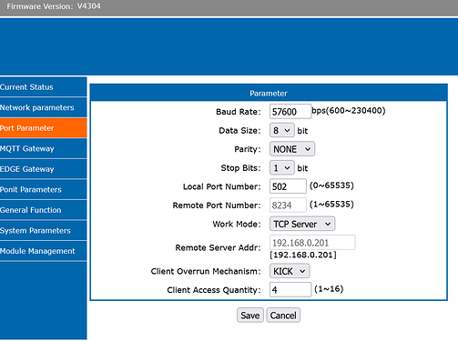Go to General Function page
This screenshot has width=458, height=341.
(43, 210)
